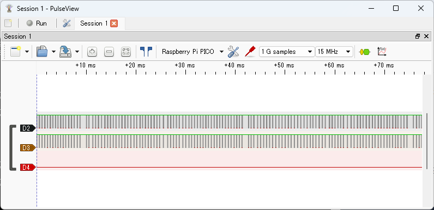Screen dimensions: 434x210
Task: Expand the open file dropdown arrow
Action: (x=53, y=52)
